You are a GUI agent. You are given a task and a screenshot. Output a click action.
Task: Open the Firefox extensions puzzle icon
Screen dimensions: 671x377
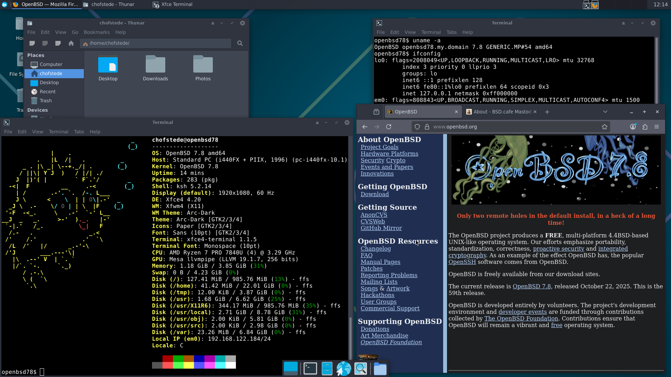point(645,127)
